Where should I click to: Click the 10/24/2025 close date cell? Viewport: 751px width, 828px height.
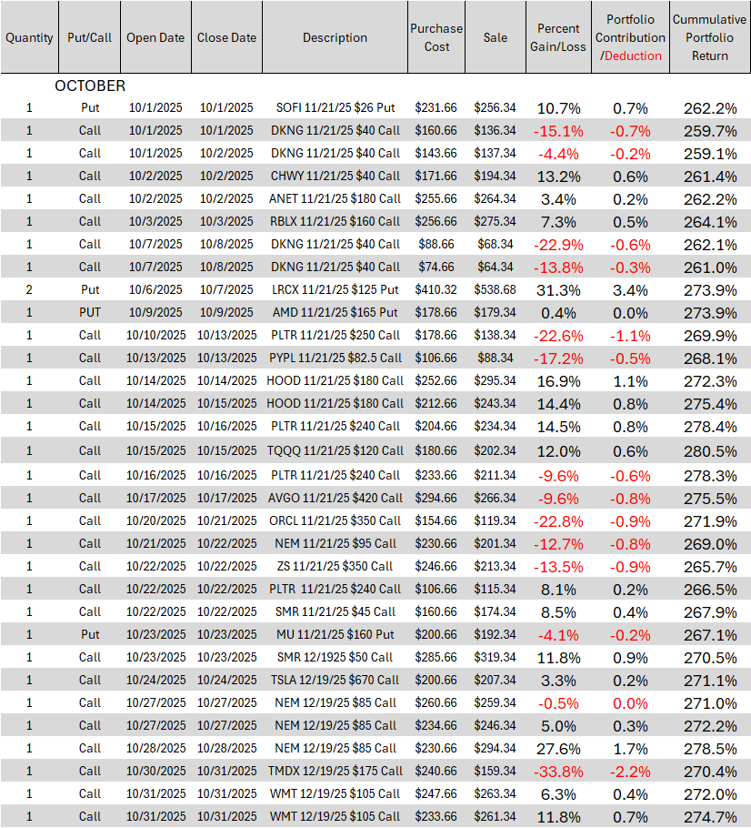click(x=227, y=680)
